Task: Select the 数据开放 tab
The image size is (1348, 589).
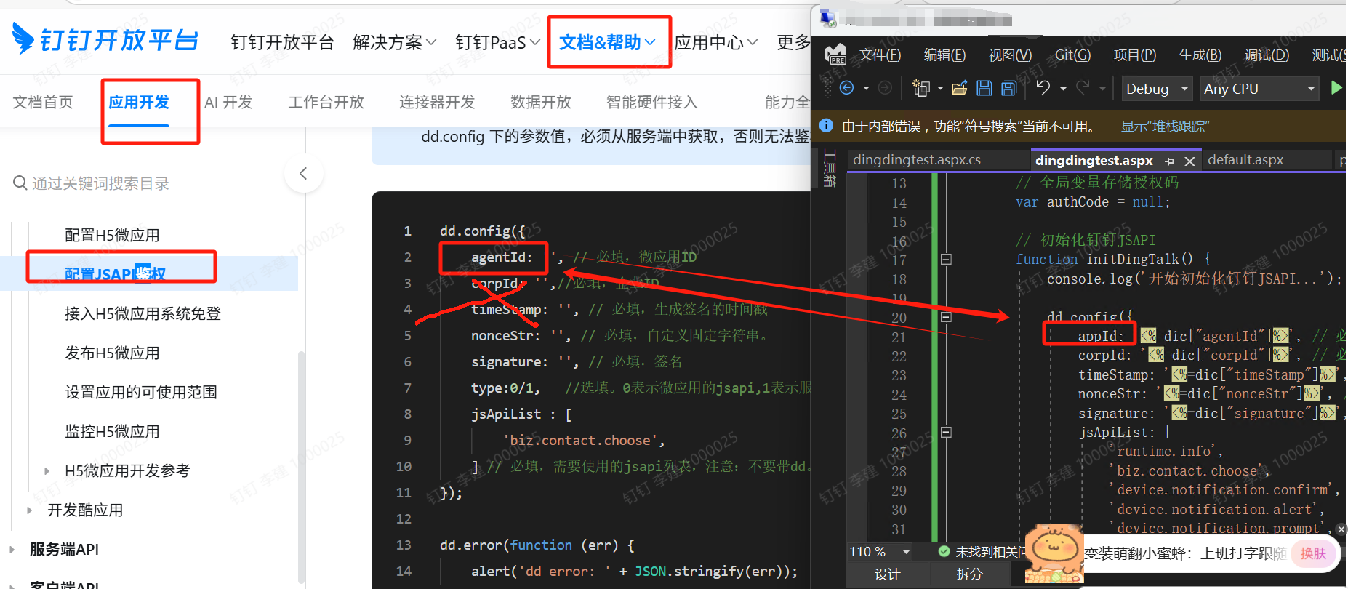Action: (541, 102)
